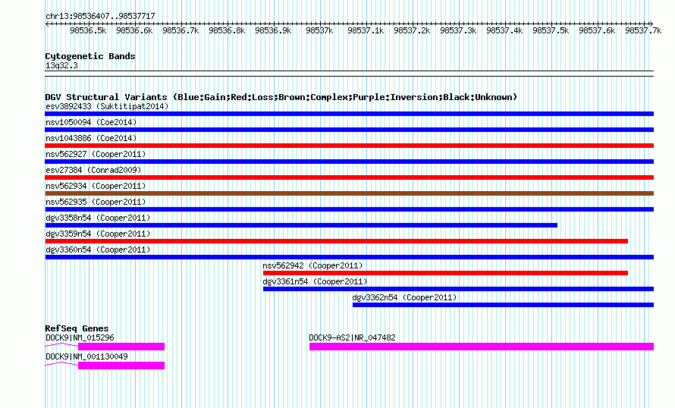The width and height of the screenshot is (675, 408).
Task: Click the RefSeq Genes track title
Action: coord(77,328)
